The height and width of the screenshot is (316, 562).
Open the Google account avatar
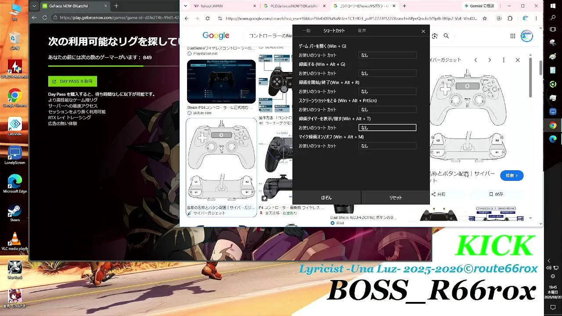pos(527,36)
